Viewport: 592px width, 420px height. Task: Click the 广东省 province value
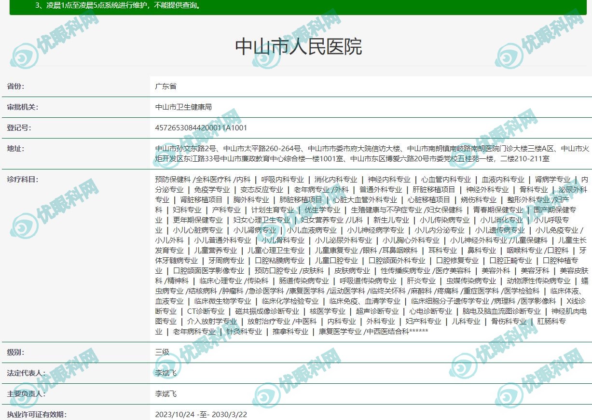[165, 86]
